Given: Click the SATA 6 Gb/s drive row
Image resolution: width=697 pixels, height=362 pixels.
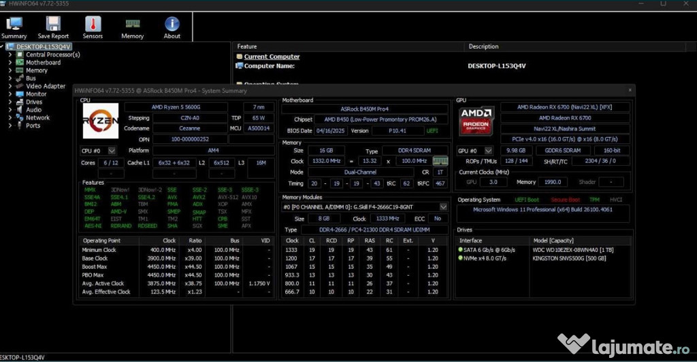Looking at the screenshot, I should [544, 250].
